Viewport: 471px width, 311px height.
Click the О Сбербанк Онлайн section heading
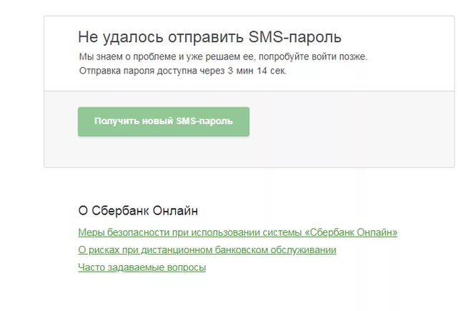138,211
